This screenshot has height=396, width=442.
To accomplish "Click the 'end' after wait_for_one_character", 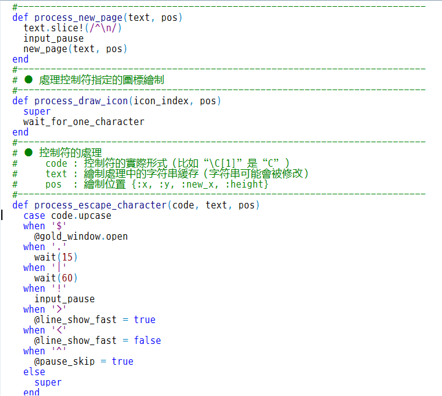I will click(x=20, y=132).
